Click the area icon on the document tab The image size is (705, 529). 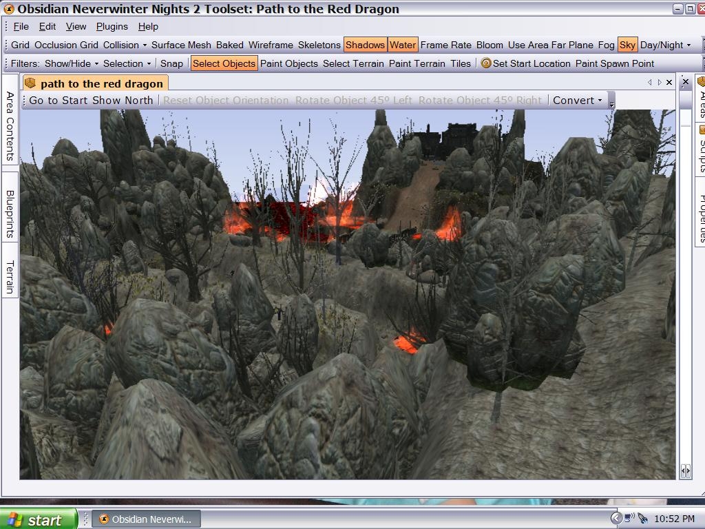[x=30, y=83]
